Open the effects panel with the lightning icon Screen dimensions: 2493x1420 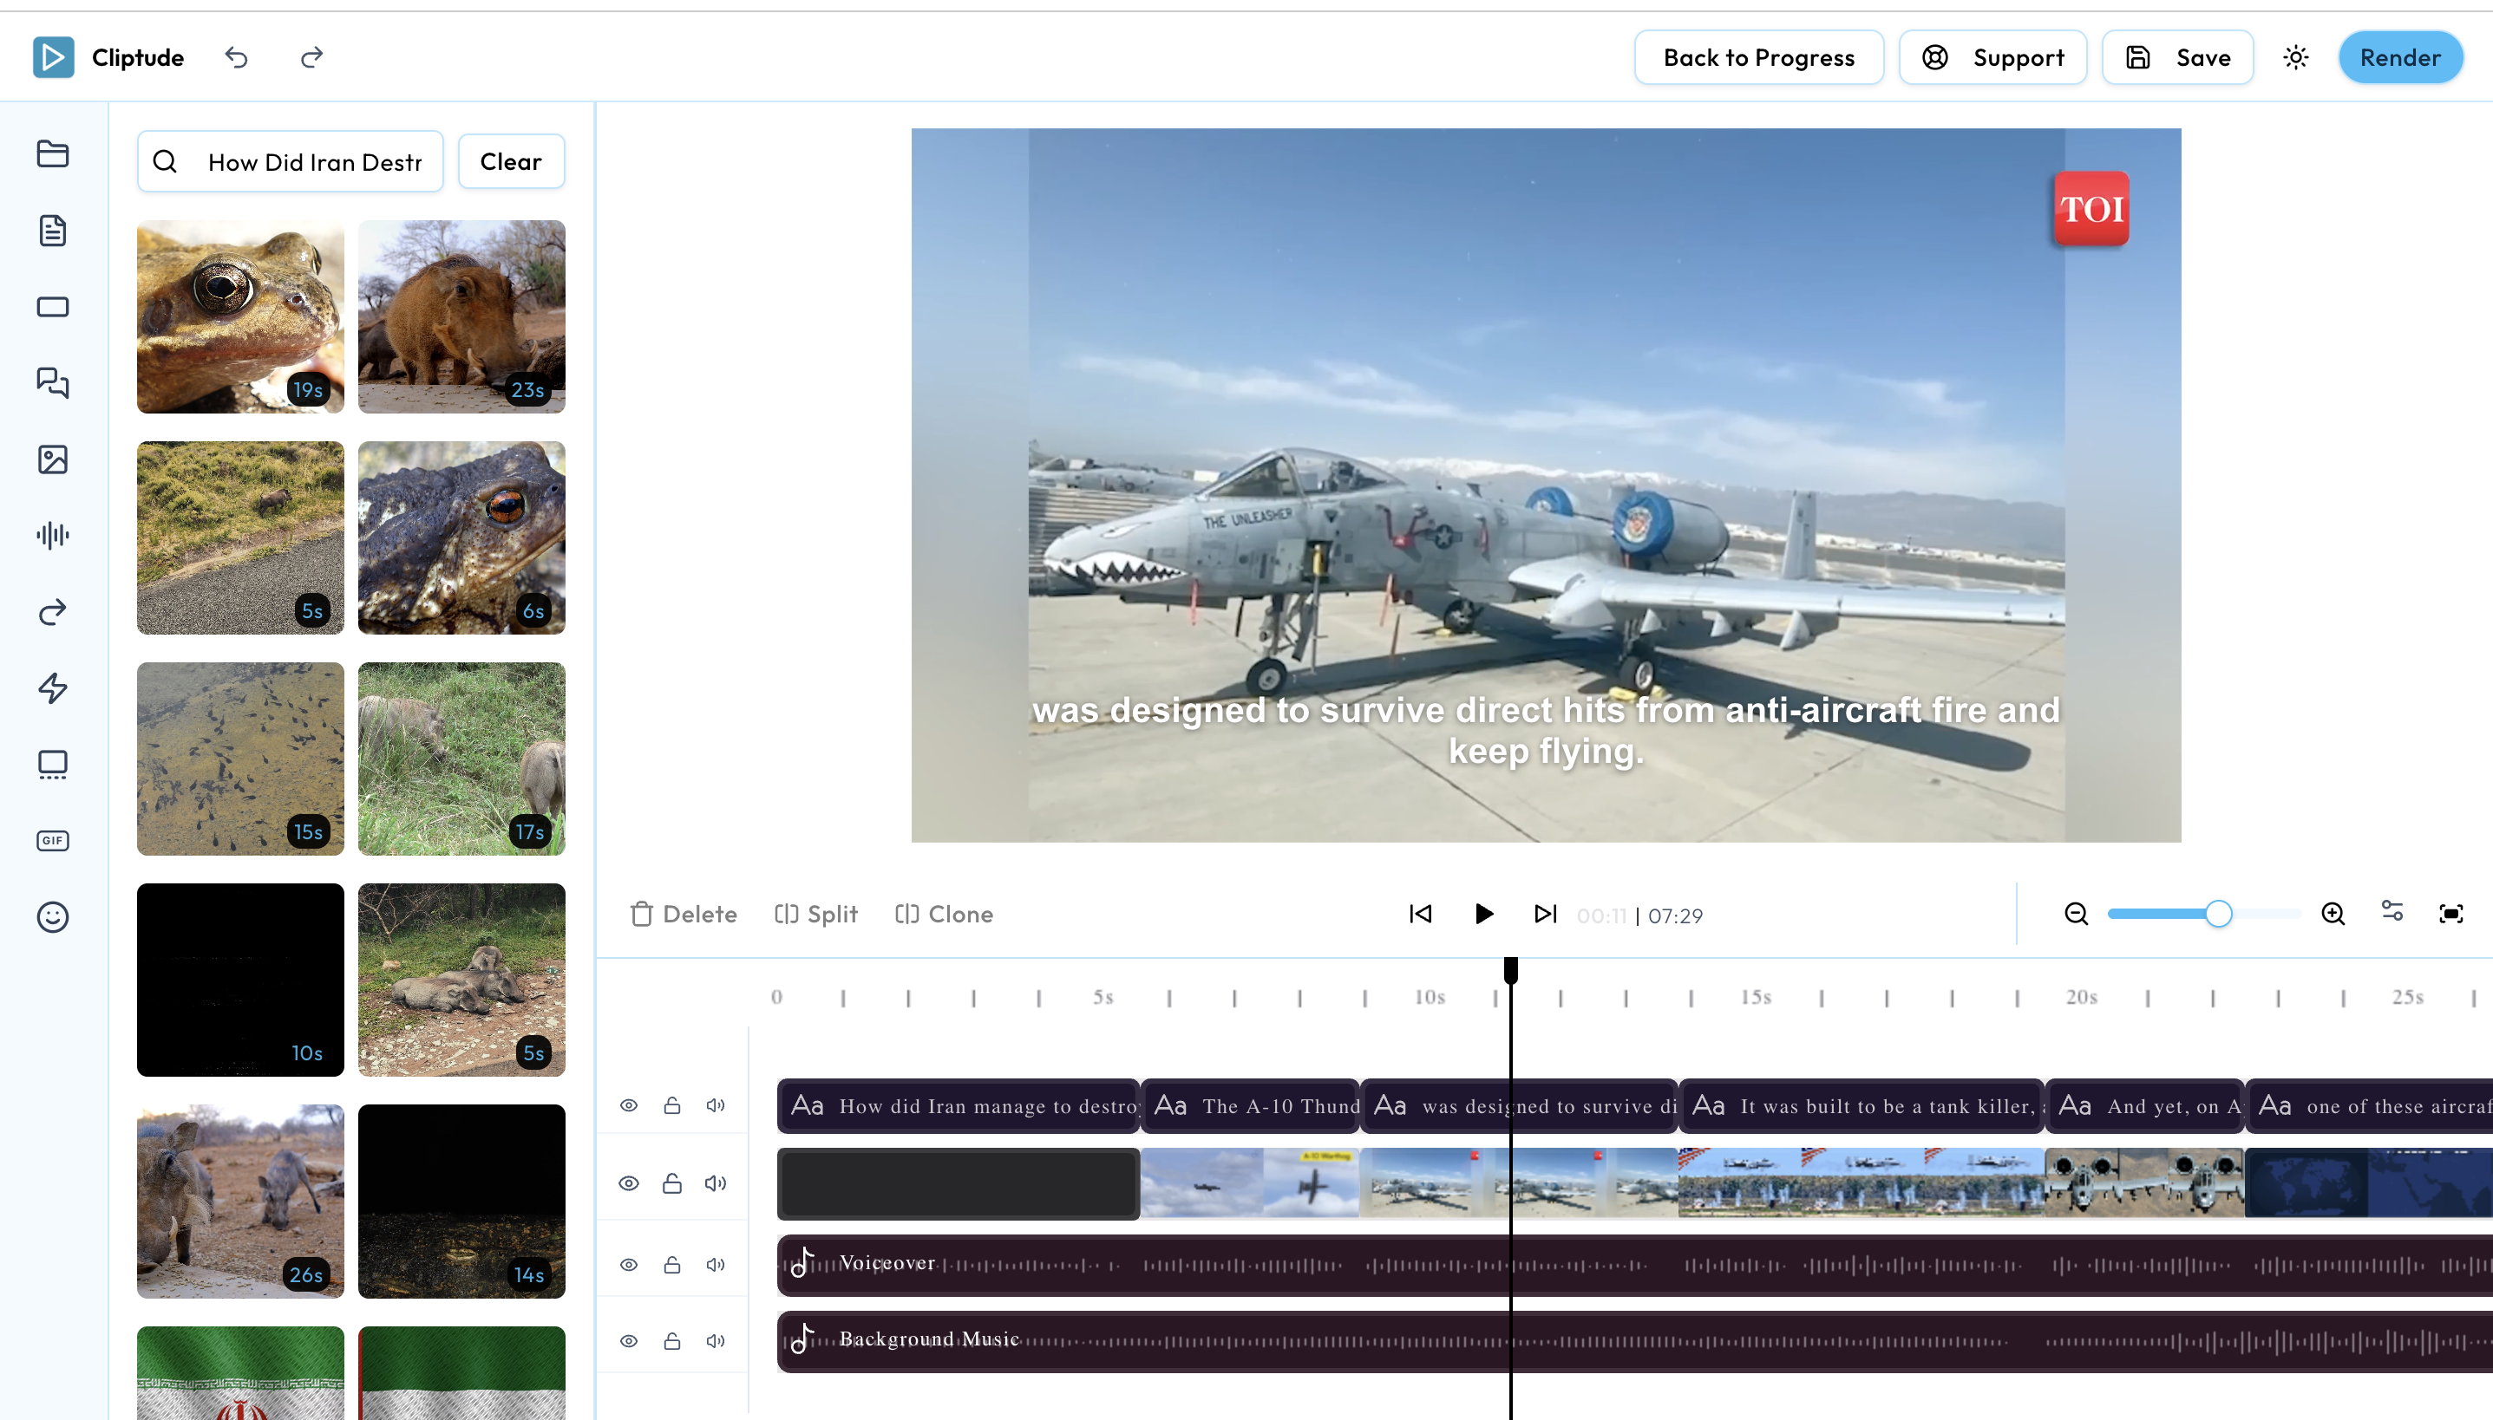(52, 687)
